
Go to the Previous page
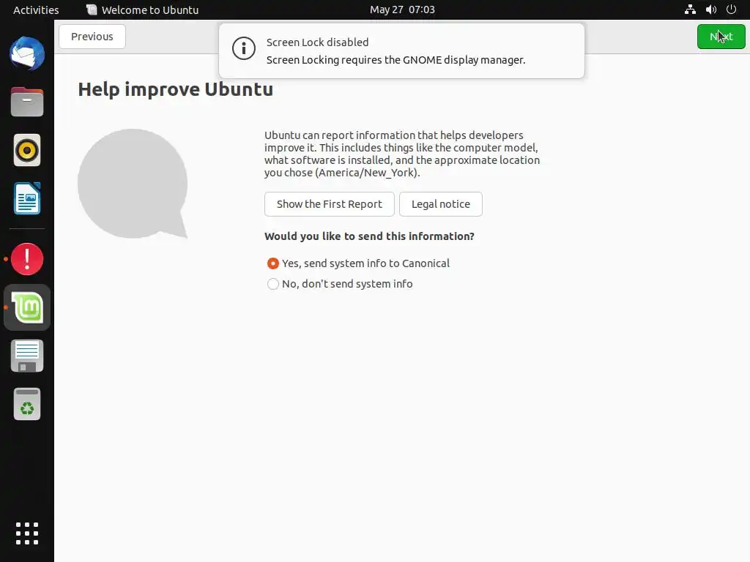coord(92,37)
